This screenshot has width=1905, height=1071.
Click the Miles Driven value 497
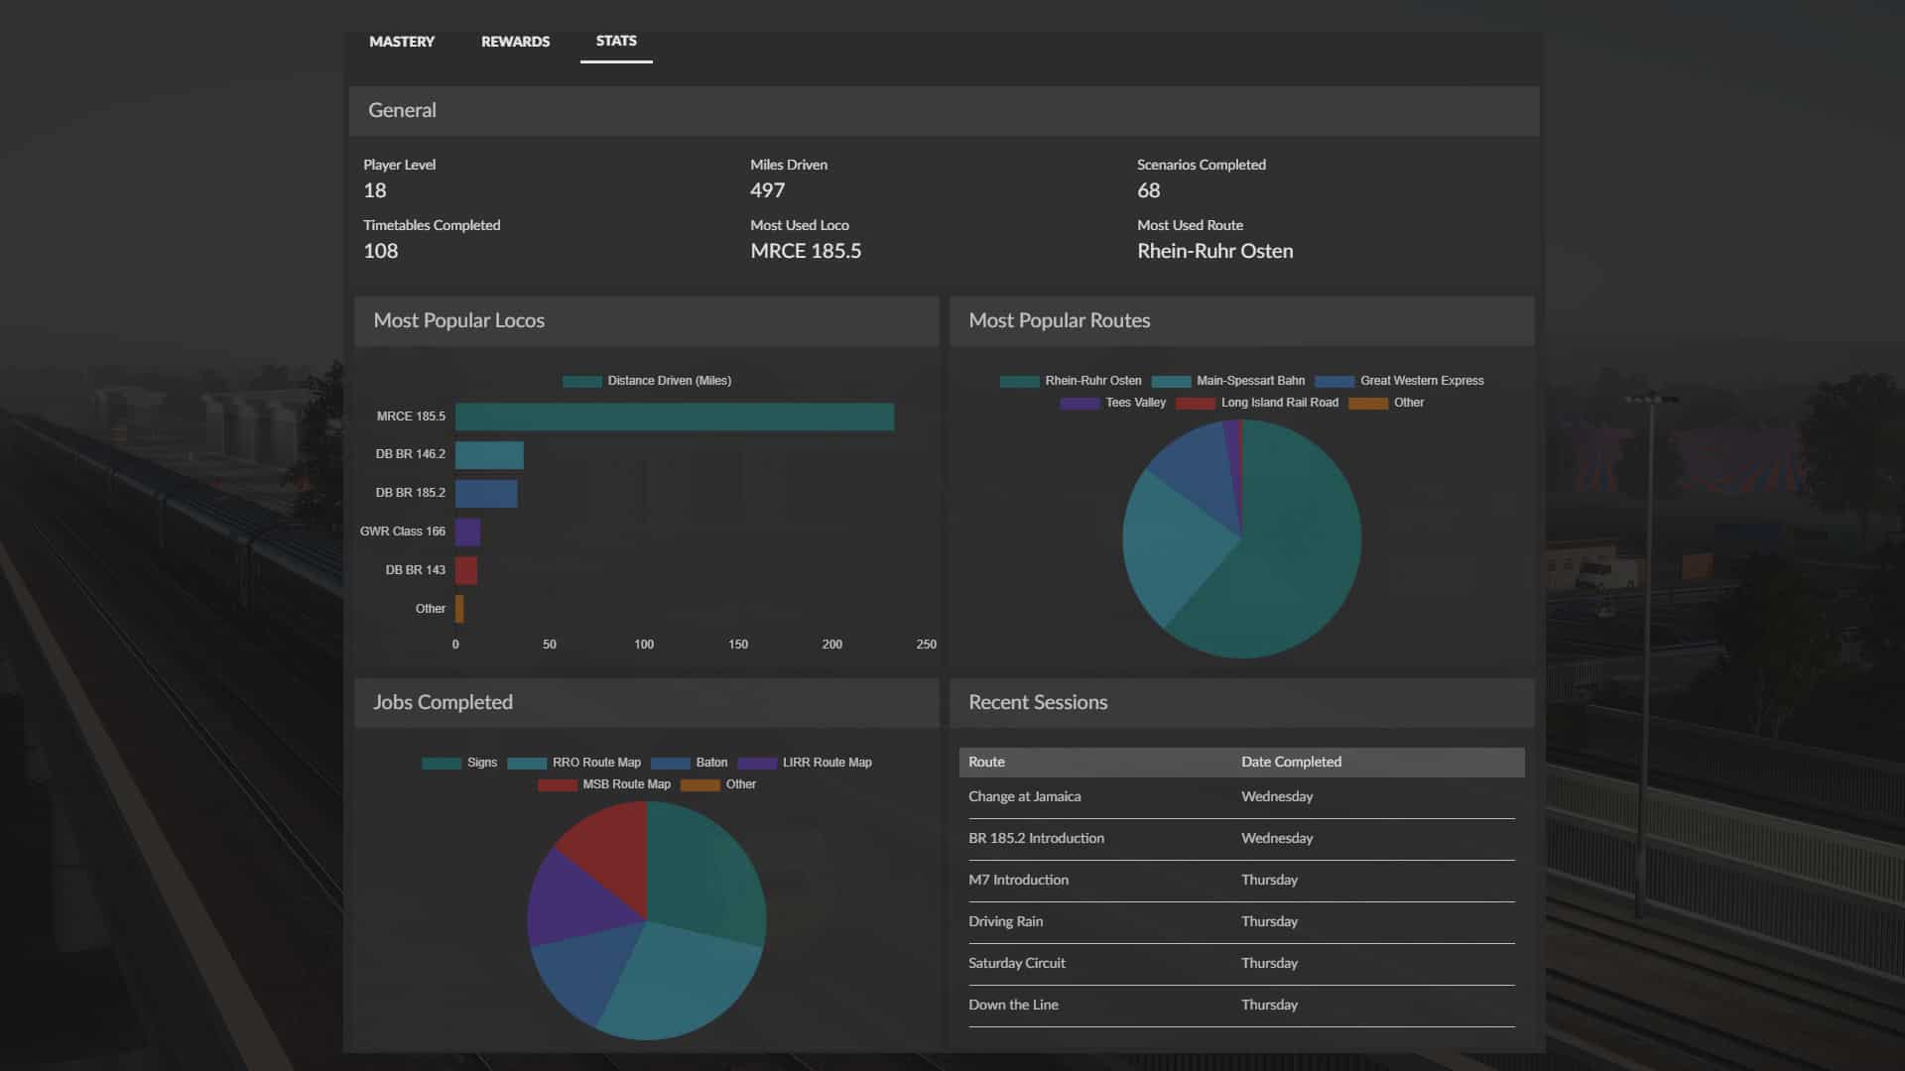[x=767, y=190]
